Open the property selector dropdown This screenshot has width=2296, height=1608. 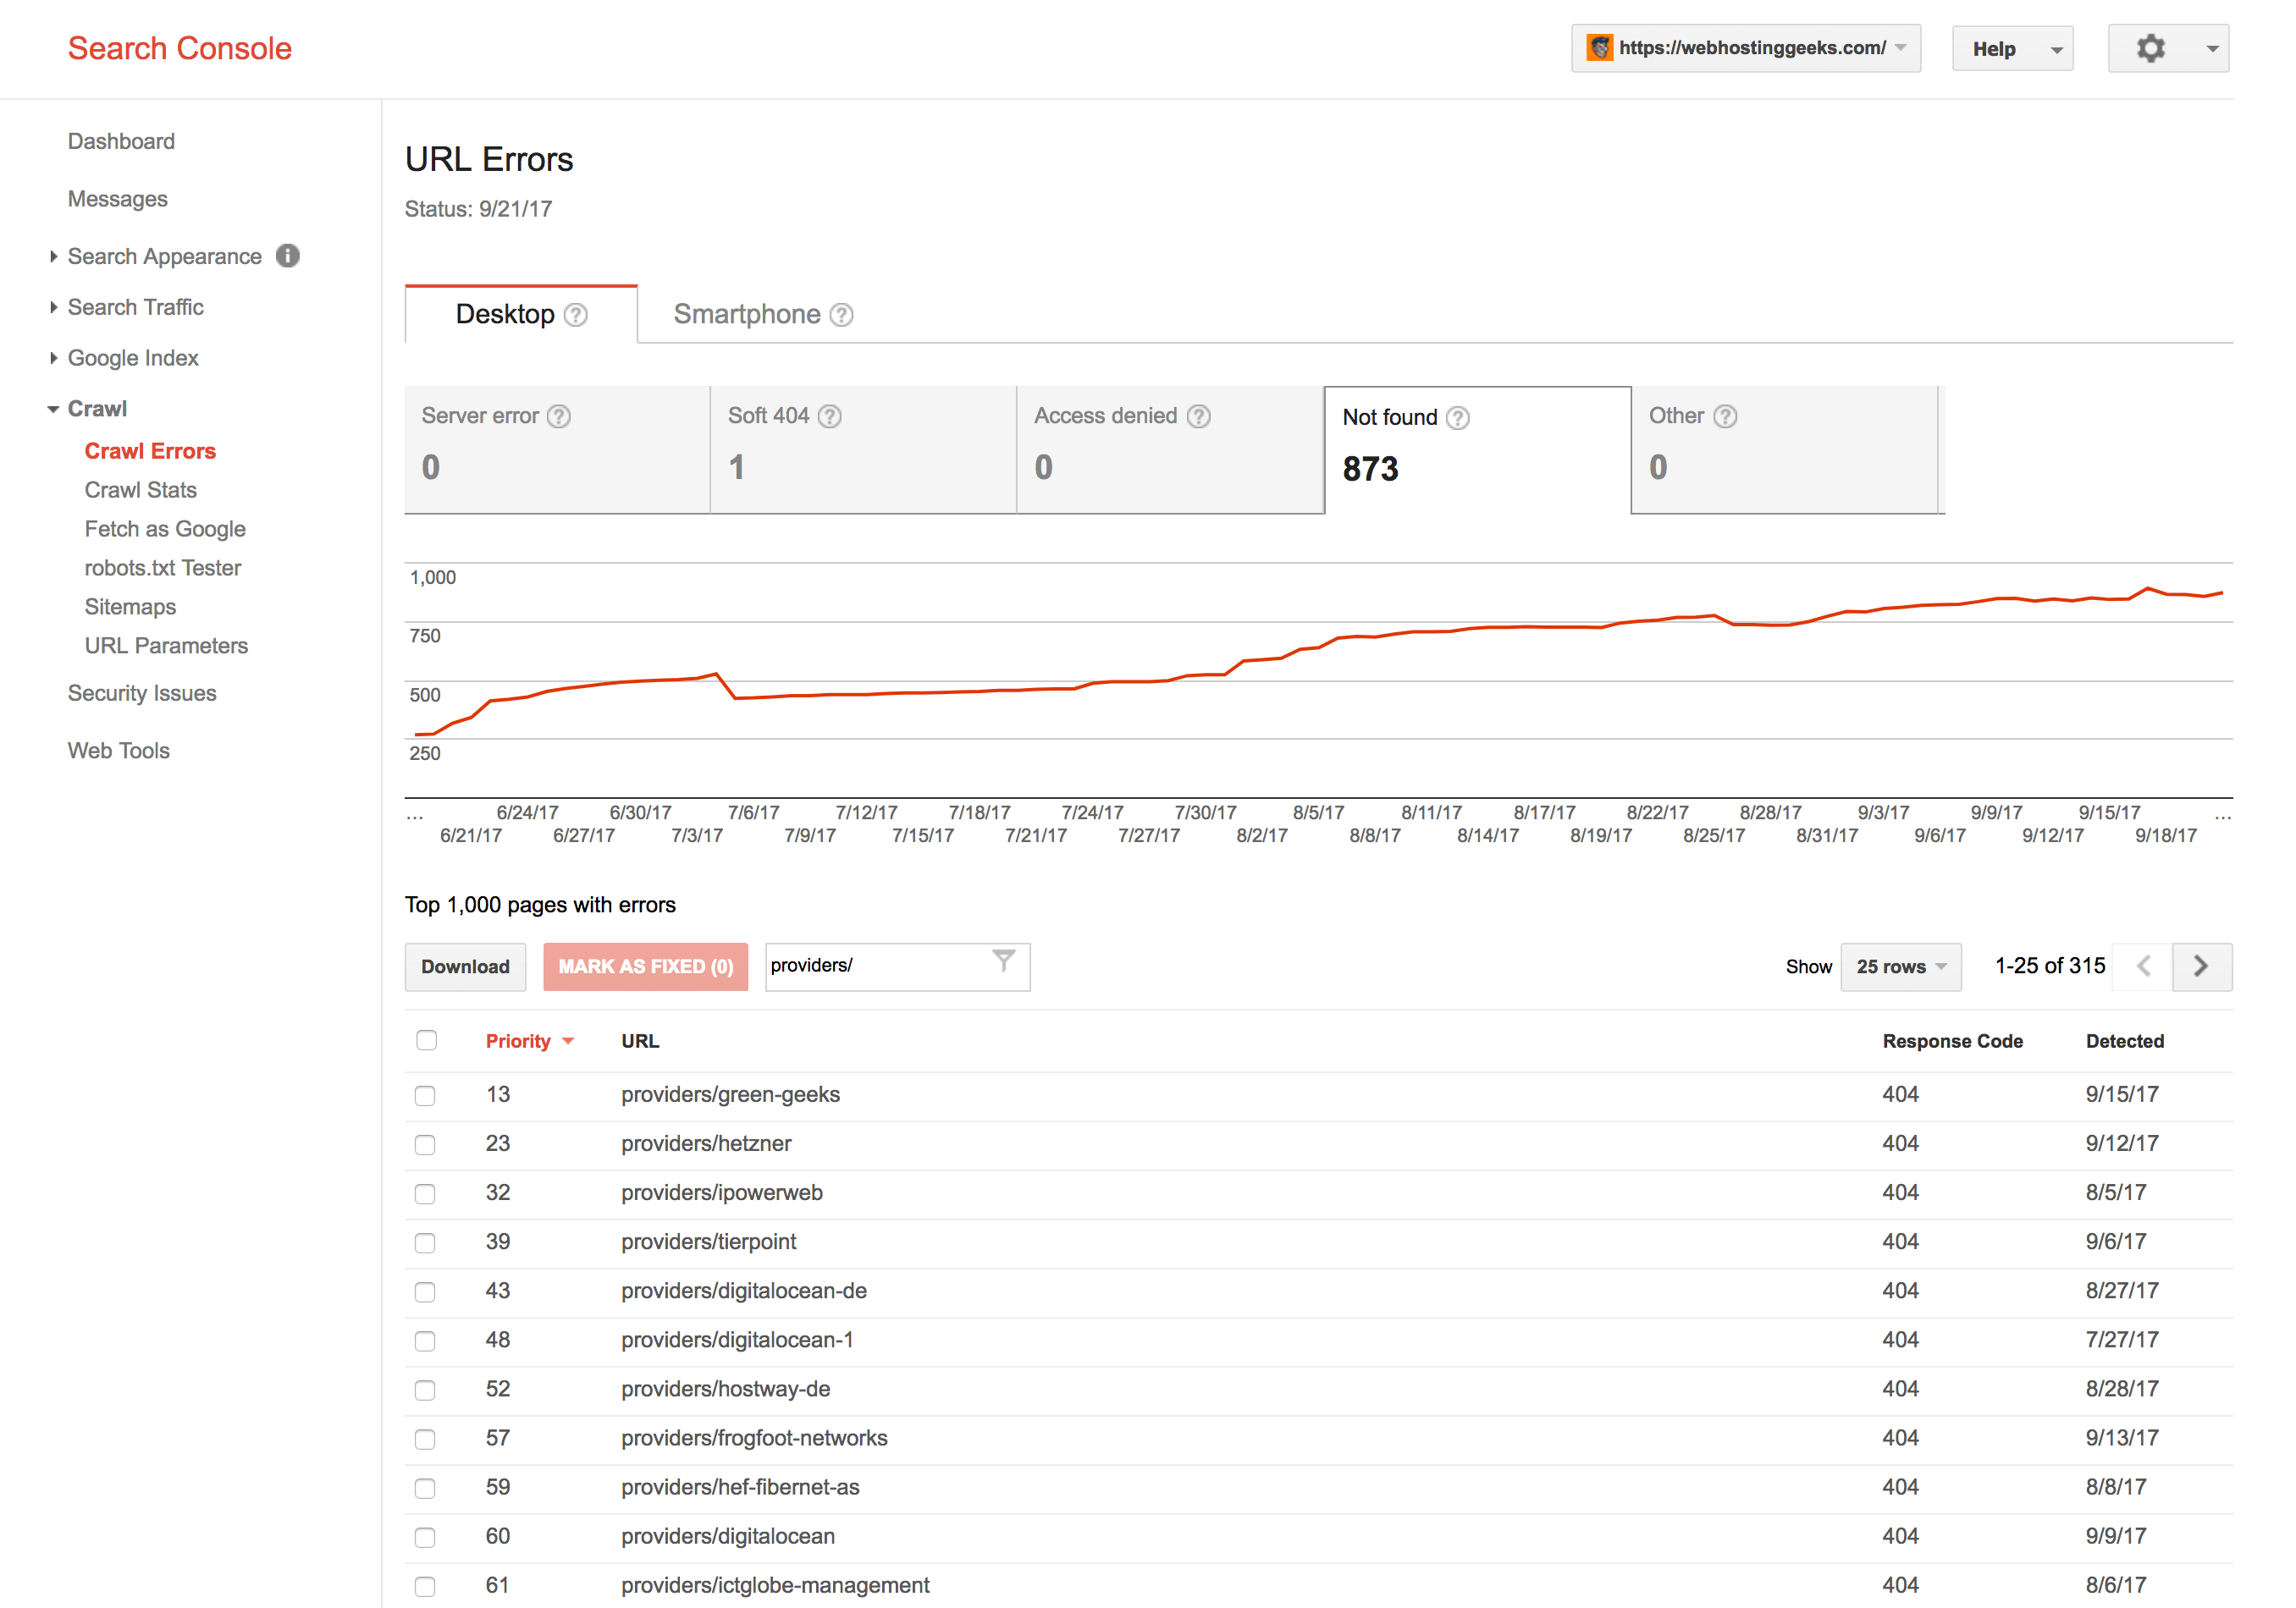[x=1746, y=48]
